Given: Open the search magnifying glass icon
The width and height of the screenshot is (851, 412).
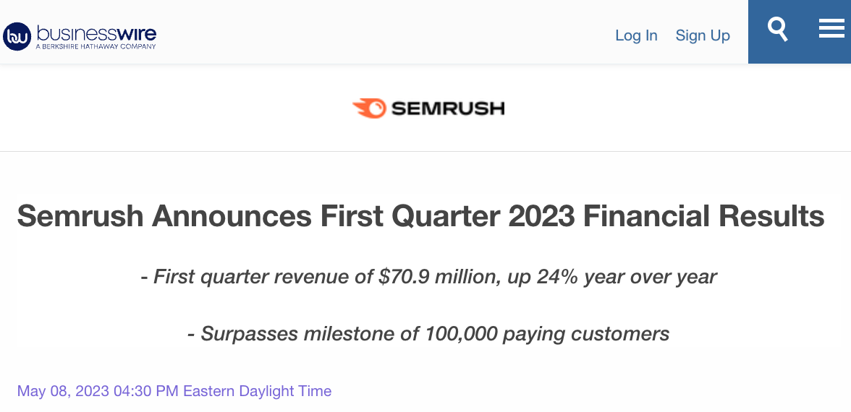Looking at the screenshot, I should click(x=777, y=30).
